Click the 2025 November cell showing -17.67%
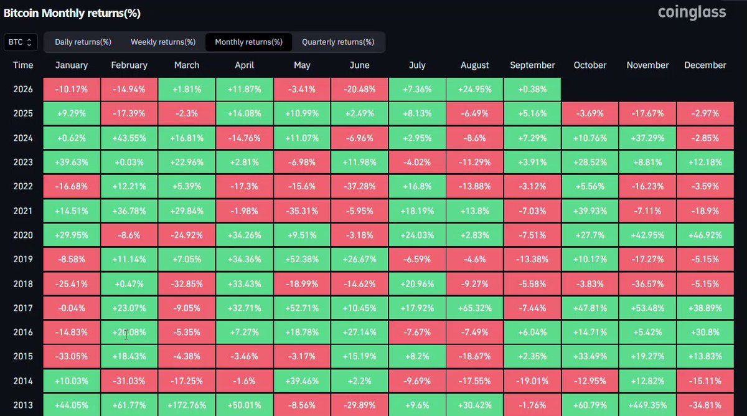747x416 pixels. [x=647, y=113]
